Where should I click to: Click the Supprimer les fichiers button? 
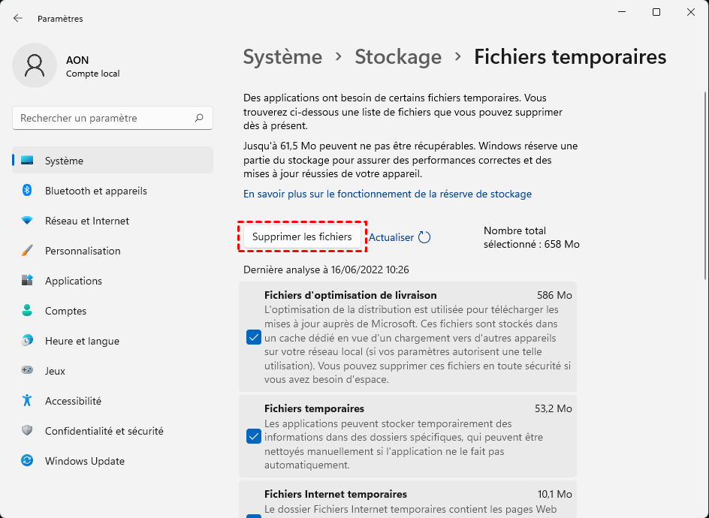point(302,236)
